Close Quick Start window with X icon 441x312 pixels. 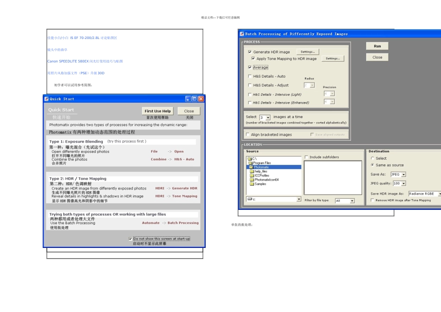201,99
